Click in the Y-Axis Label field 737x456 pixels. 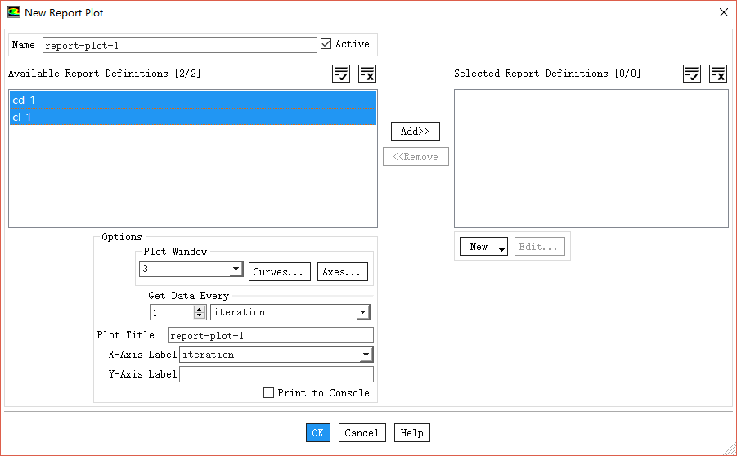[276, 374]
